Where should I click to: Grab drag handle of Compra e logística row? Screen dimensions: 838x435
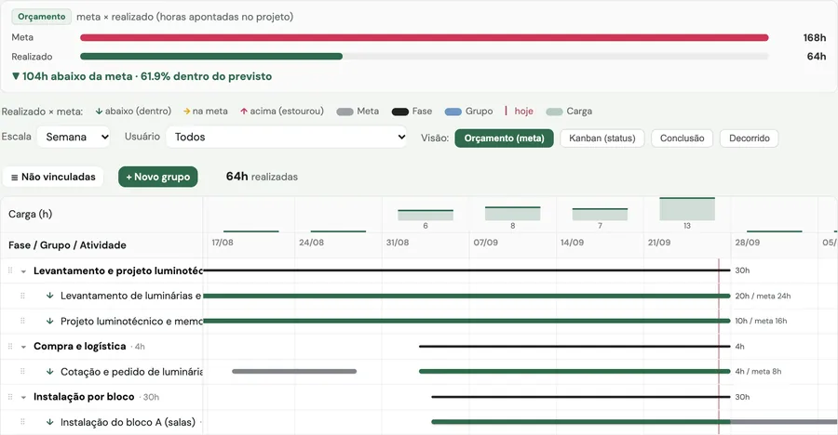(x=10, y=347)
